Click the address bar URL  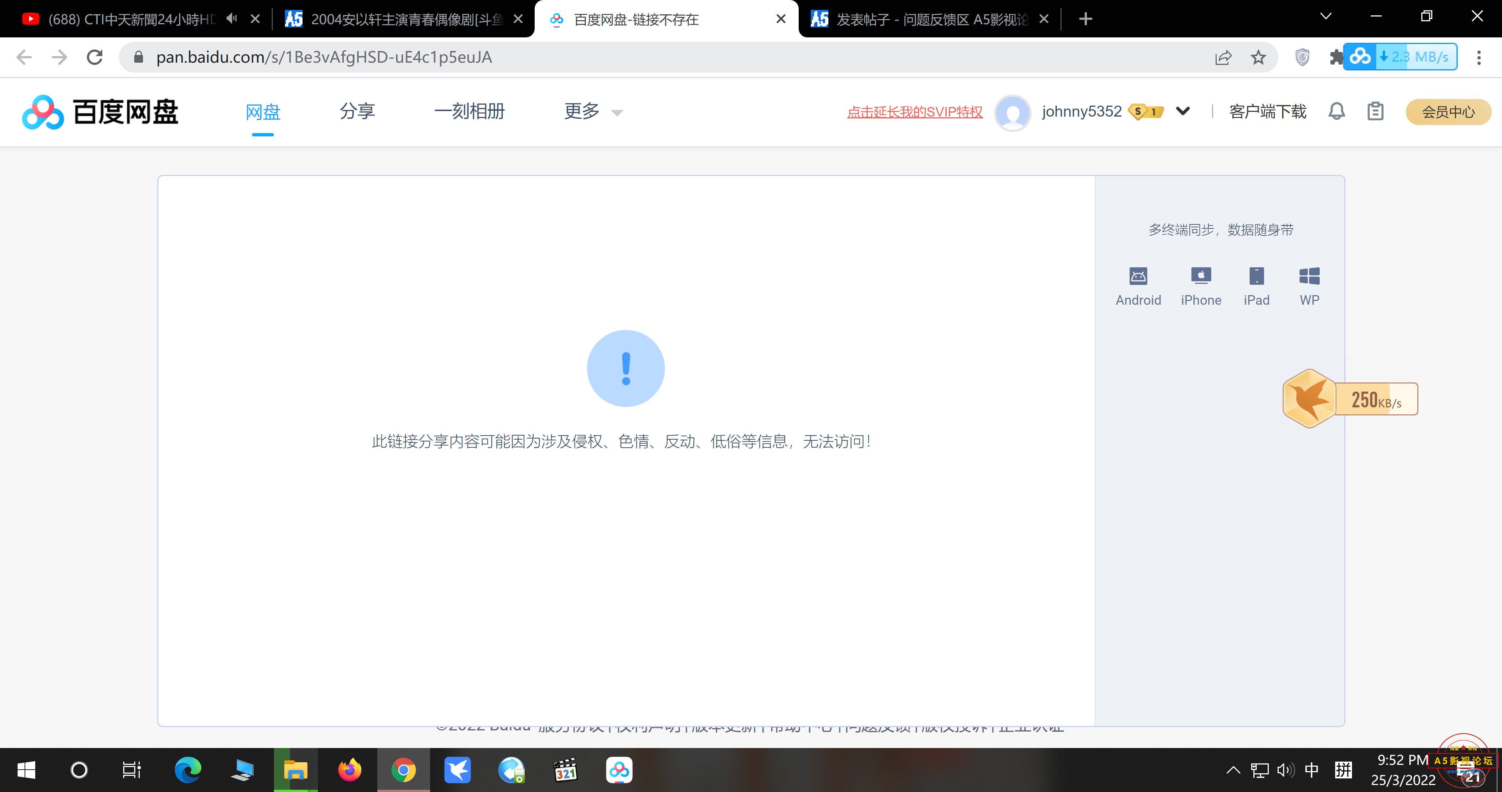pos(324,57)
